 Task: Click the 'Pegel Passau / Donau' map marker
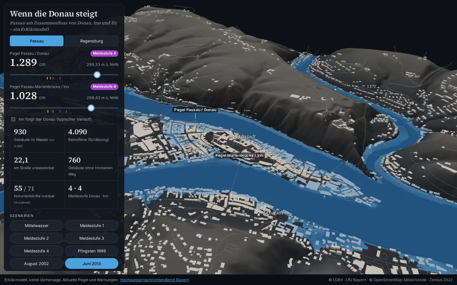pos(195,110)
